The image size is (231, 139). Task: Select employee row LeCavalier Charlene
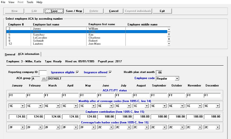pyautogui.click(x=87, y=37)
